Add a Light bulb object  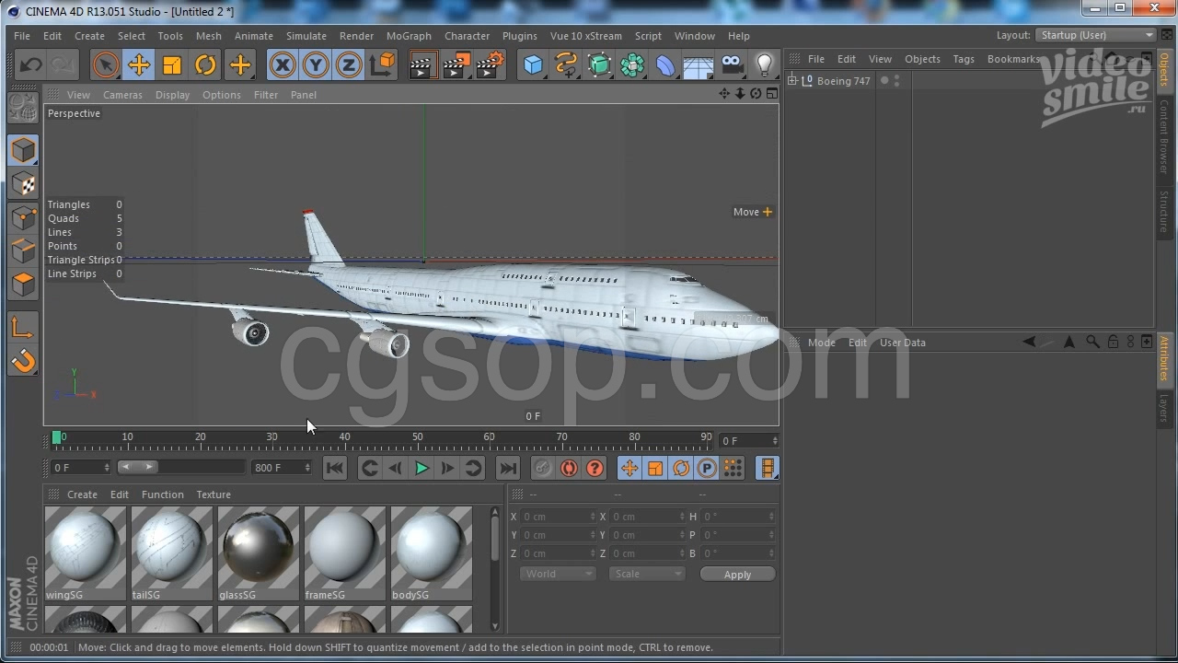coord(765,64)
